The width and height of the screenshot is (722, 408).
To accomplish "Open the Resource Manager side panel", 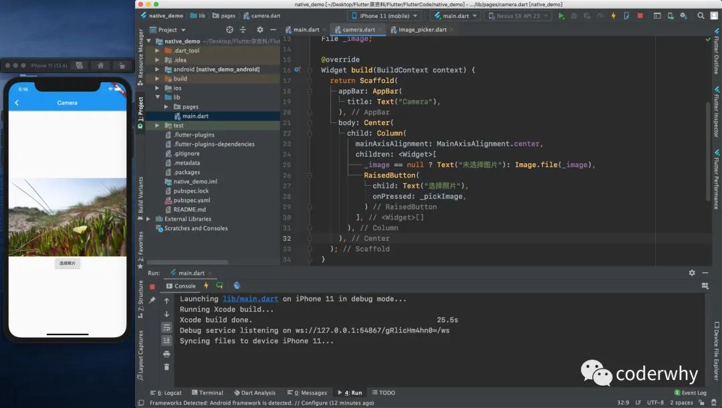I will click(x=140, y=56).
